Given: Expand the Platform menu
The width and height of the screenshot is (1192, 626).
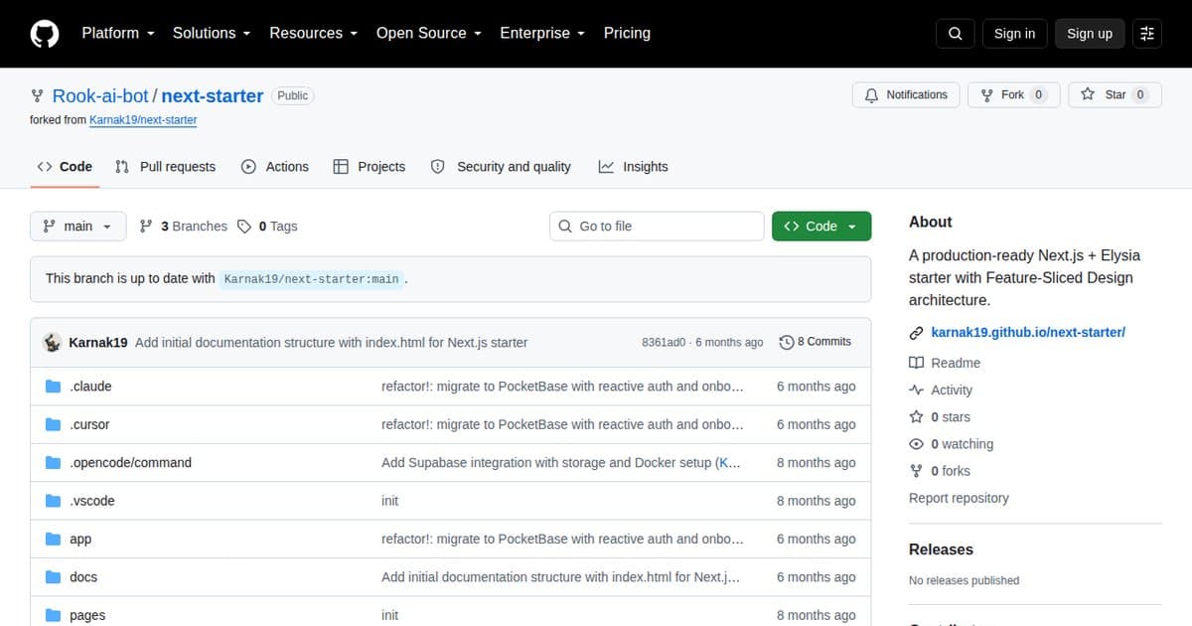Looking at the screenshot, I should coord(118,33).
